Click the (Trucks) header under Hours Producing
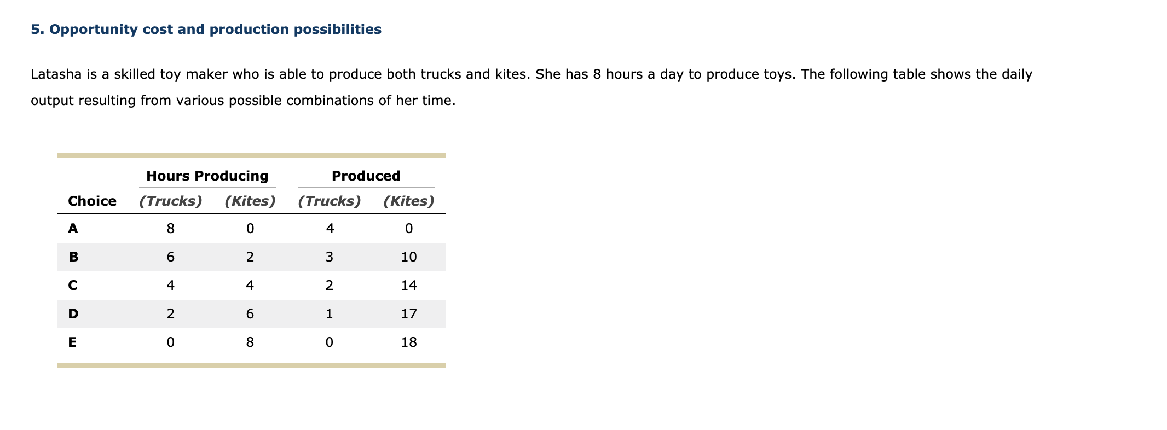 tap(171, 201)
